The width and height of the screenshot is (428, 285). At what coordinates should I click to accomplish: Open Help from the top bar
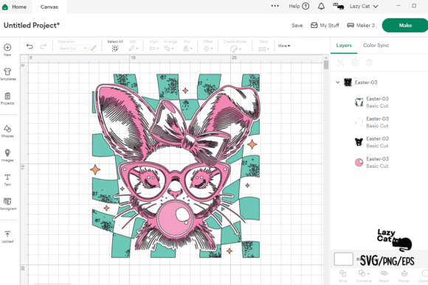pos(299,7)
